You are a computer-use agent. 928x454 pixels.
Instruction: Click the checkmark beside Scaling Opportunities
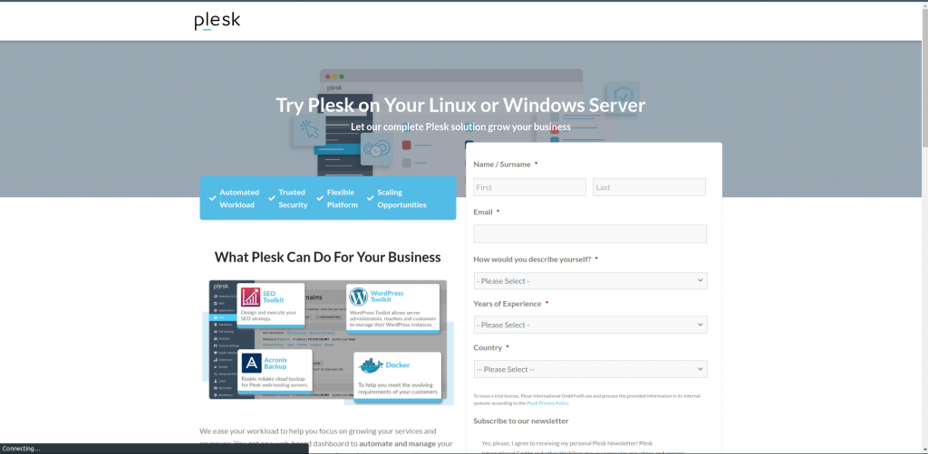pos(370,198)
